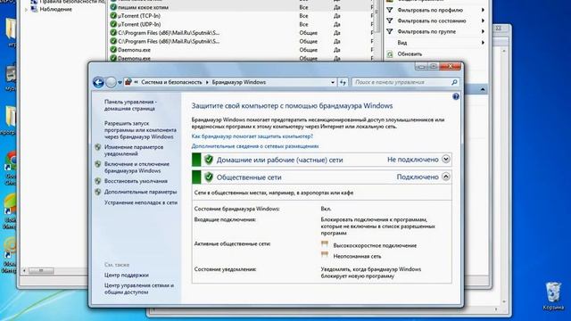Image resolution: width=571 pixels, height=321 pixels.
Task: Click the Control Panel icon in address bar
Action: click(128, 82)
